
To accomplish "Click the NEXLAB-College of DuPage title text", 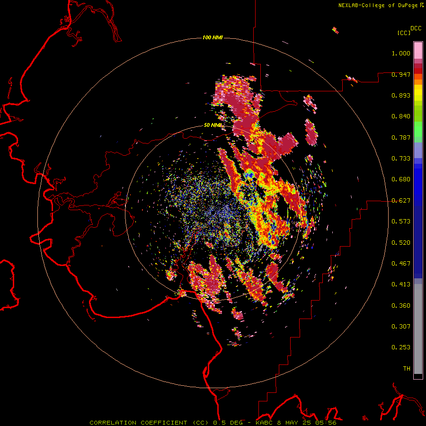I will pos(378,5).
